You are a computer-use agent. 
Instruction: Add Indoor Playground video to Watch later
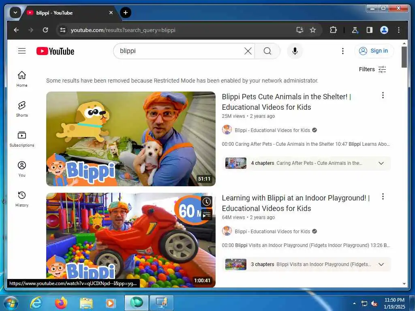206,202
